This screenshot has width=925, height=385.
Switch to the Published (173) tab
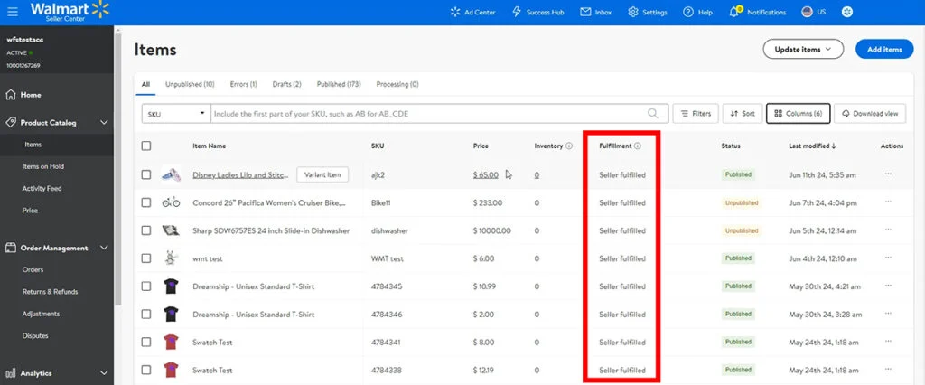(x=339, y=84)
